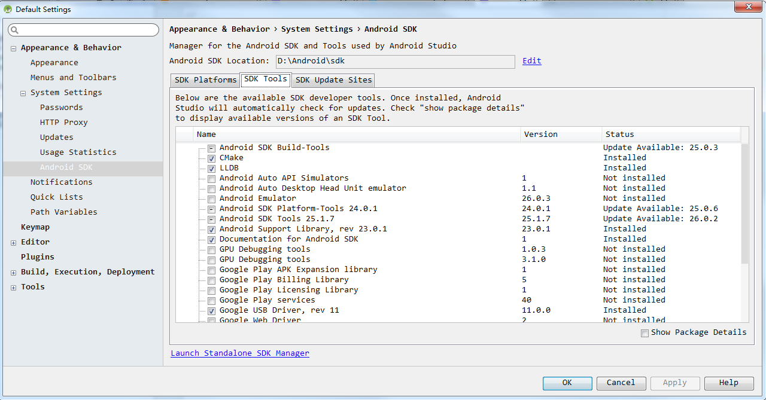The width and height of the screenshot is (766, 400).
Task: Expand Build, Execution, Deployment node
Action: tap(13, 273)
